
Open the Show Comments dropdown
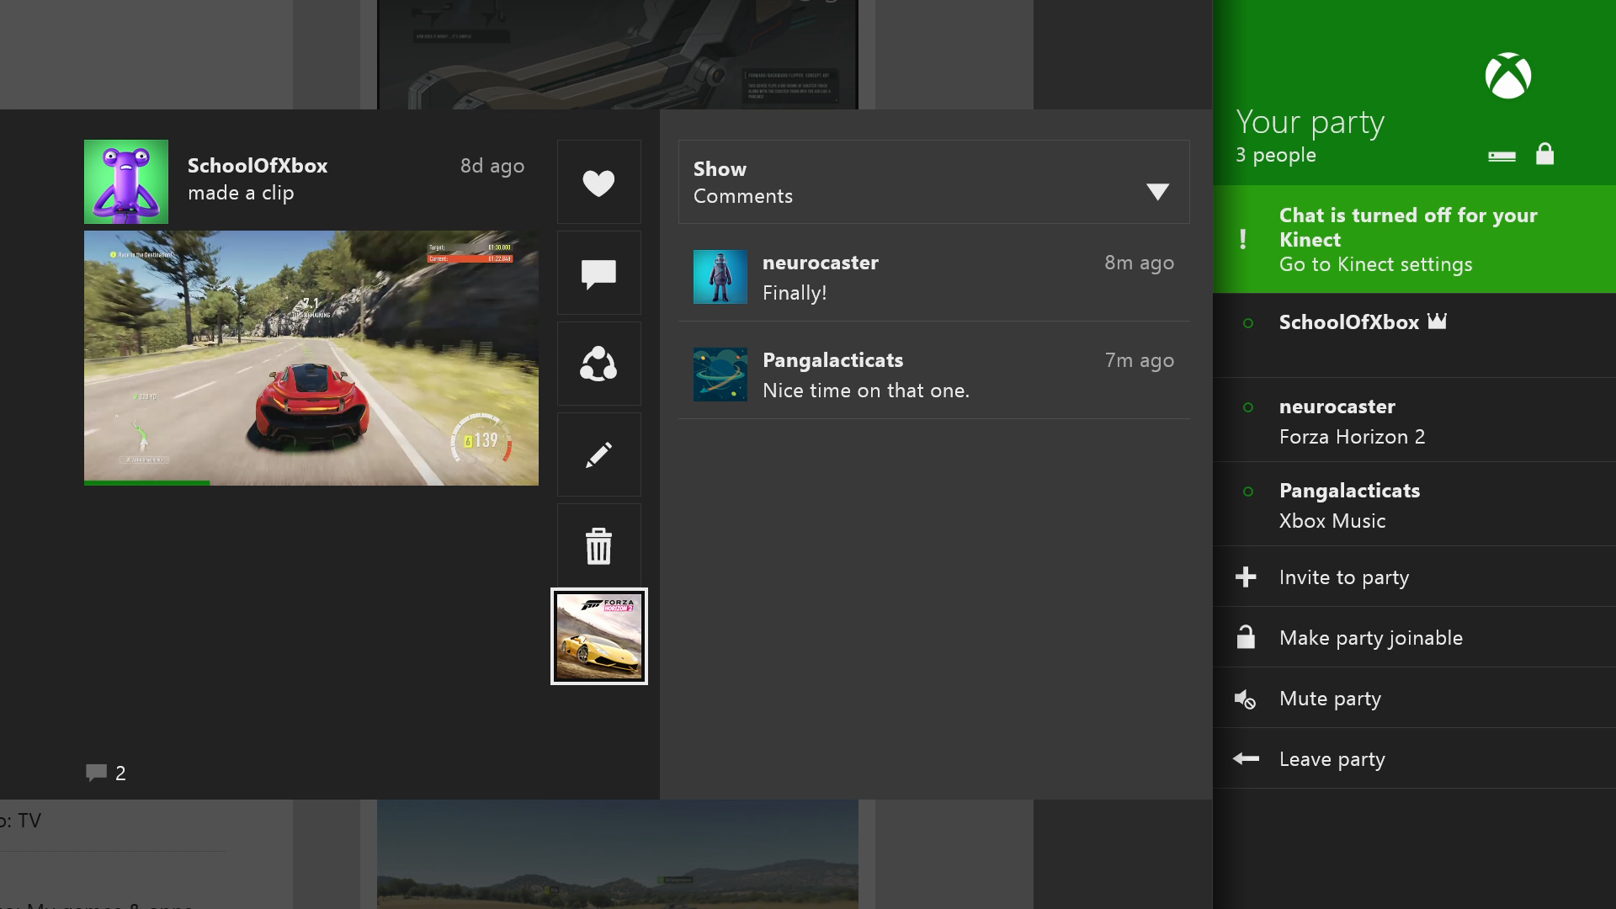[x=933, y=182]
